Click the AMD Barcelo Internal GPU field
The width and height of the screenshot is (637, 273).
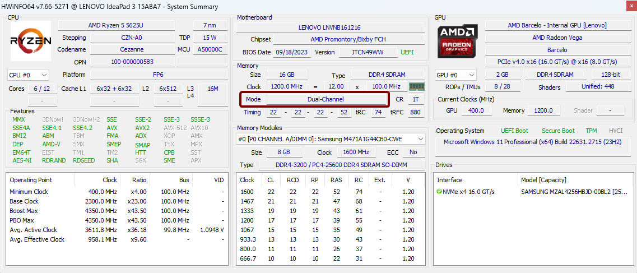(557, 25)
